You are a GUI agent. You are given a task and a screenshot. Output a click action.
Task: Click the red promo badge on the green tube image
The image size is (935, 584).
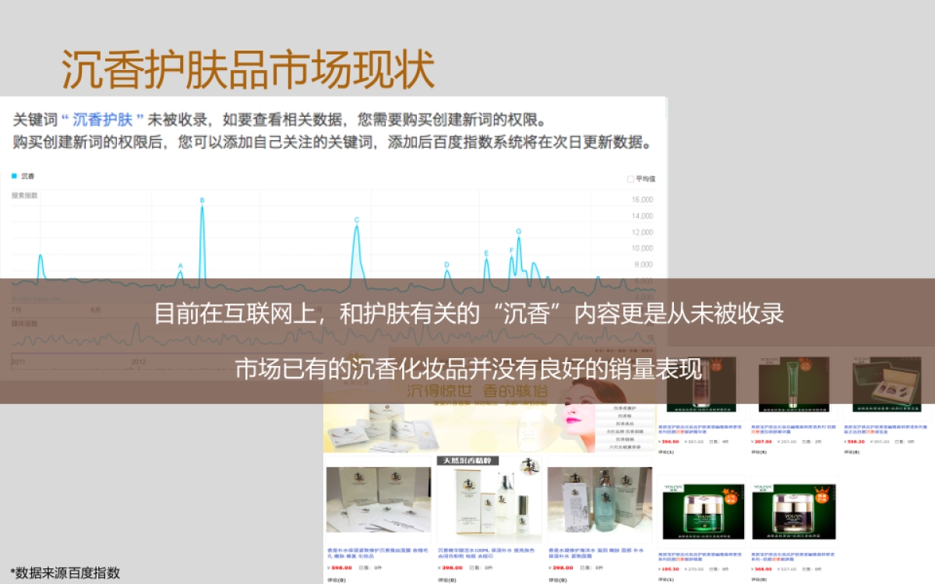804,366
